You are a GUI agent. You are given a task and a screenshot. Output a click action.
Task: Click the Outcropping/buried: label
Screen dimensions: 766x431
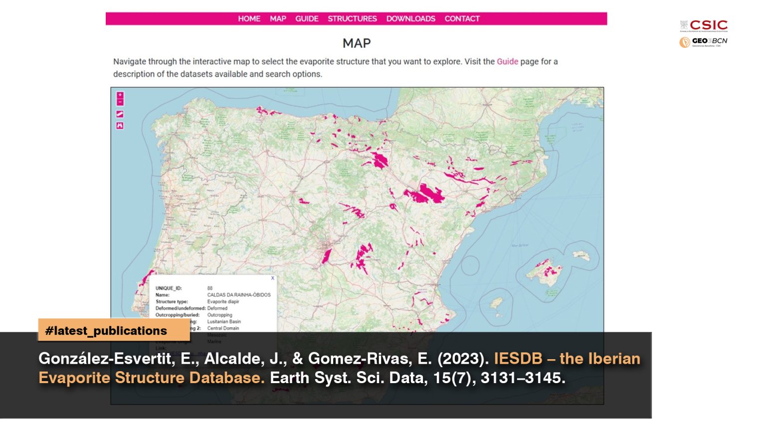pyautogui.click(x=178, y=315)
